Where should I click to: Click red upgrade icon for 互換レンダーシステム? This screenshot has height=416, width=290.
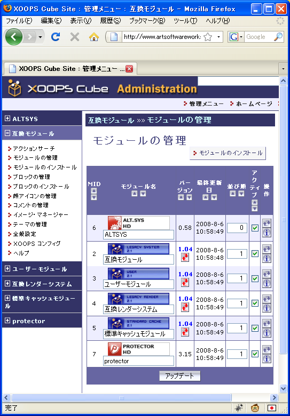point(185,307)
